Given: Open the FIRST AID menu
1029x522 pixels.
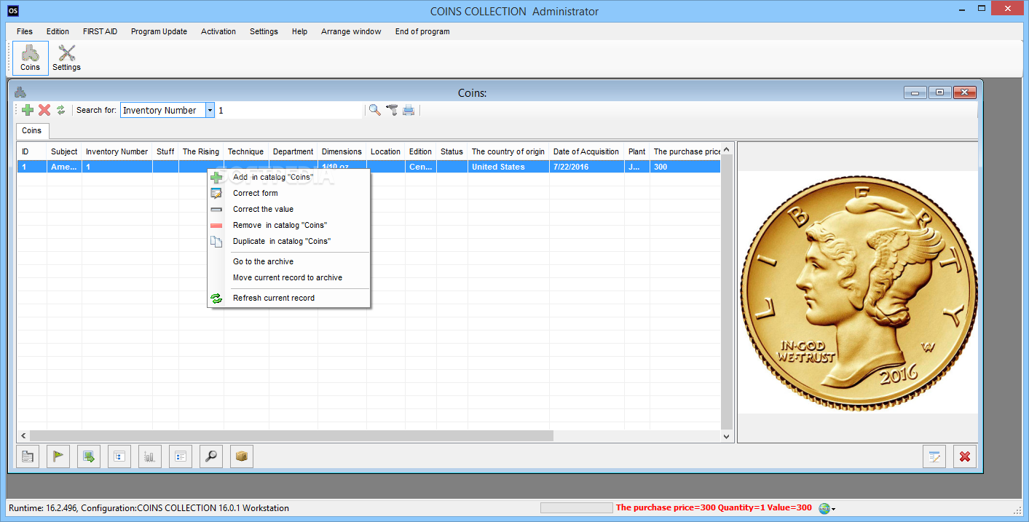Looking at the screenshot, I should point(100,31).
